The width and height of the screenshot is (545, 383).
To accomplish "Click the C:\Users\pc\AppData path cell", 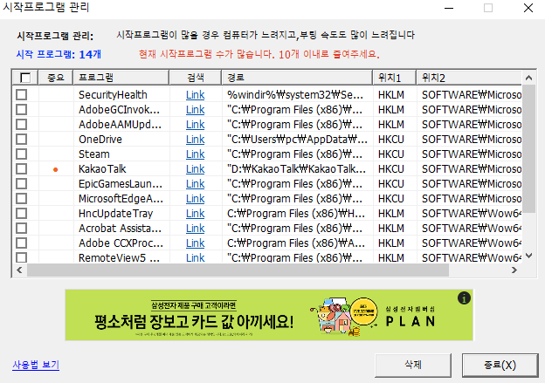I will [x=297, y=140].
